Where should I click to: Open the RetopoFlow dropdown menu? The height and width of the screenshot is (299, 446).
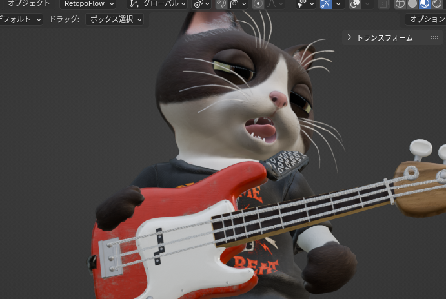pos(88,4)
